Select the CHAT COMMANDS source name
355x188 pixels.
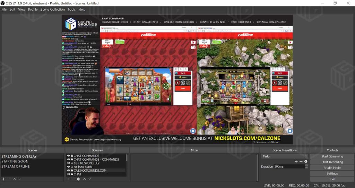[86, 156]
